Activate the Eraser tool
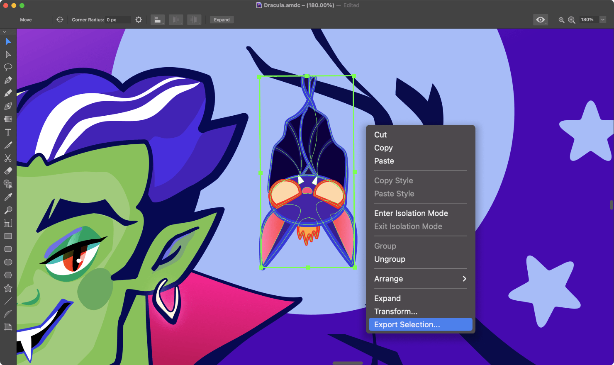This screenshot has height=365, width=614. coord(8,171)
